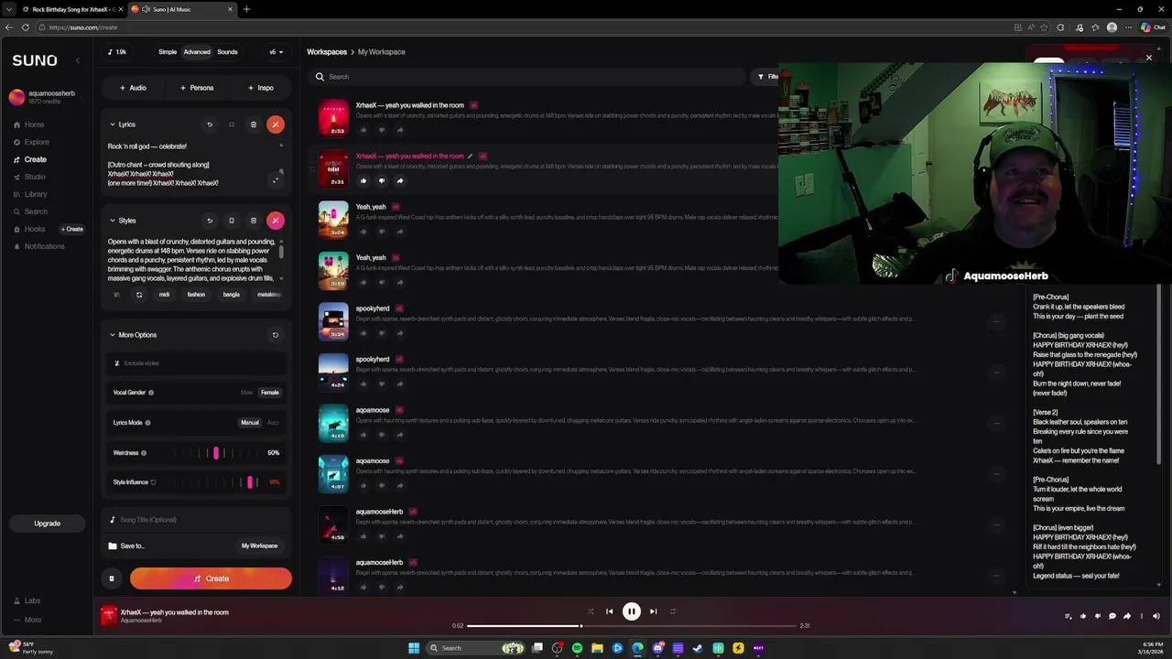
Task: Reset More Options settings
Action: [275, 335]
